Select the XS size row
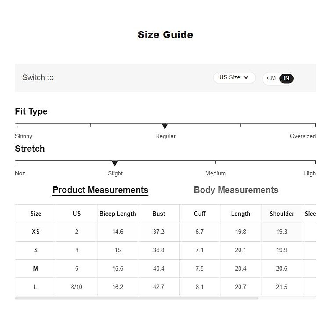The width and height of the screenshot is (332, 332). point(36,232)
